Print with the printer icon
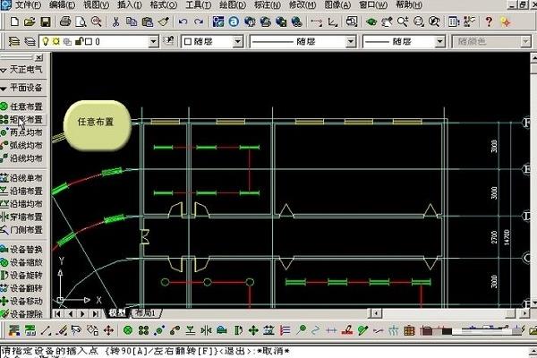The width and height of the screenshot is (537, 358). click(x=65, y=21)
